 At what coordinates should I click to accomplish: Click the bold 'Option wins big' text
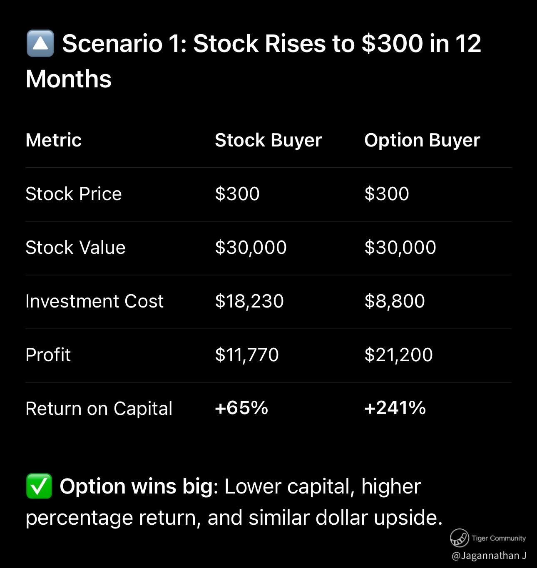click(x=136, y=486)
